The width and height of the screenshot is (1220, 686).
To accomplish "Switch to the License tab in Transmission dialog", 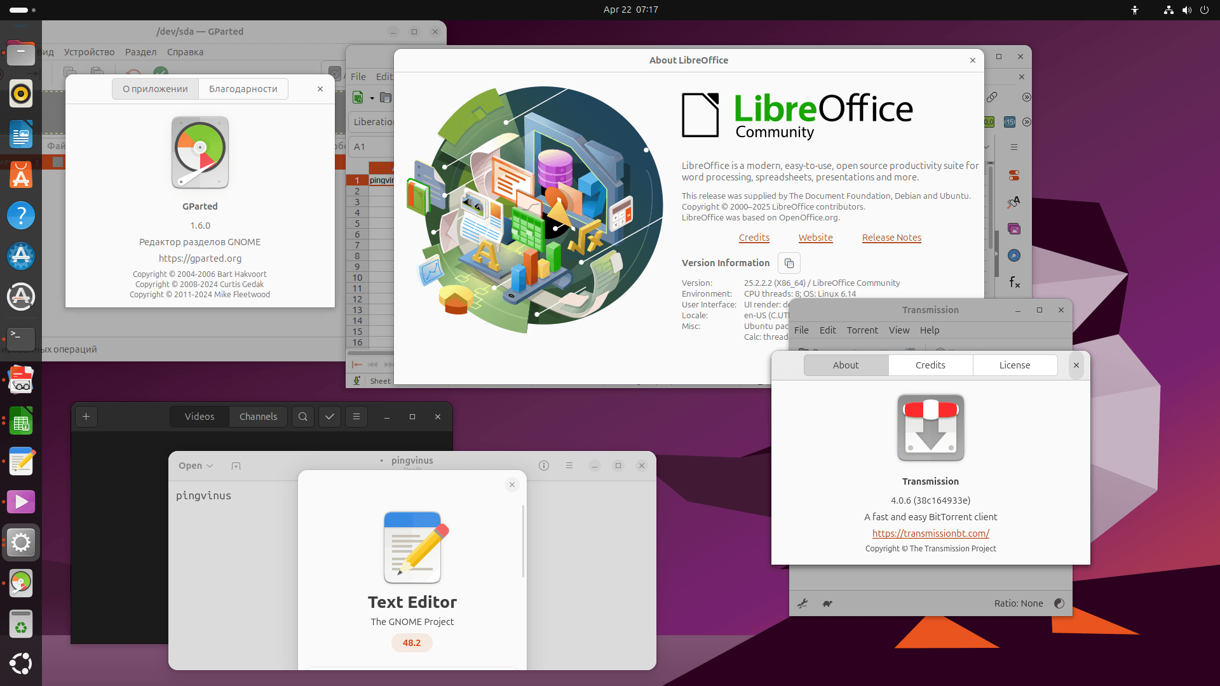I will pyautogui.click(x=1015, y=365).
